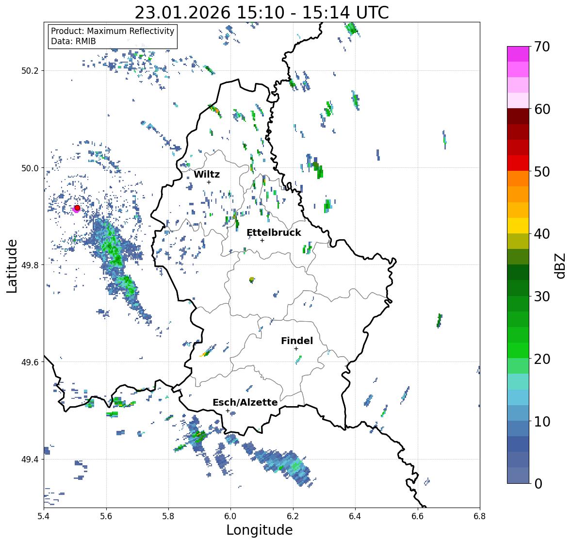Click the Longitude axis label
The width and height of the screenshot is (572, 542).
pos(260,530)
